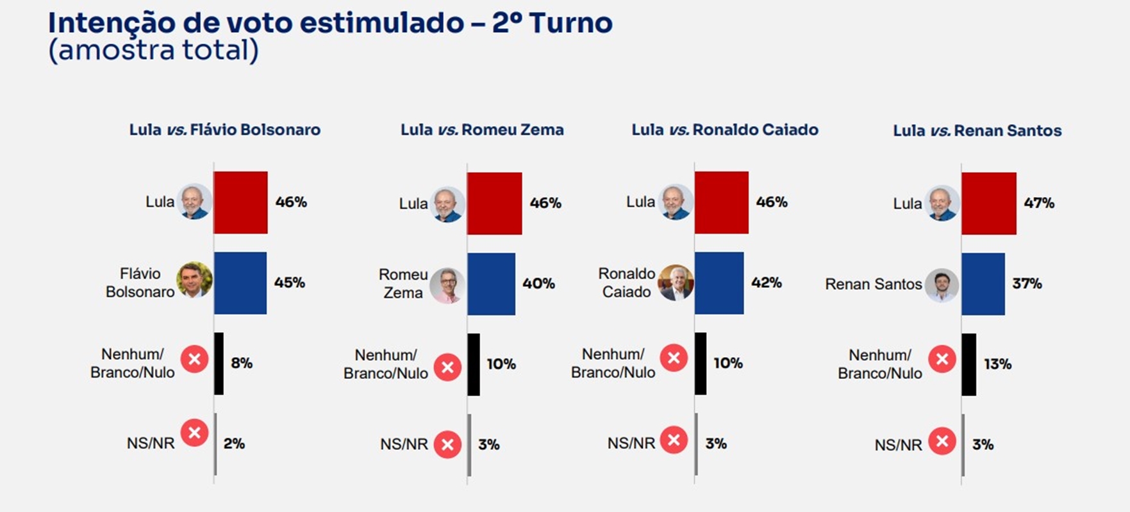Click red X icon beside 8% Nenhum/Branco/Nulo
The width and height of the screenshot is (1130, 512).
click(194, 360)
